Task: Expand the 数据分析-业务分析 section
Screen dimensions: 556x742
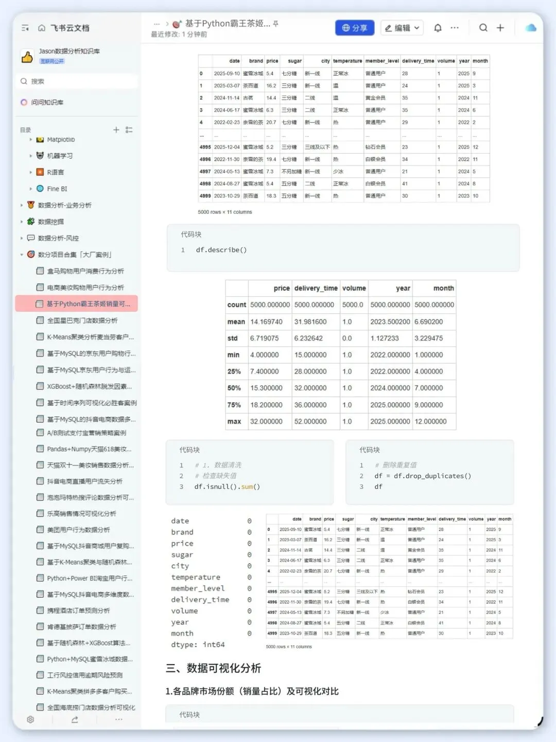Action: (22, 205)
